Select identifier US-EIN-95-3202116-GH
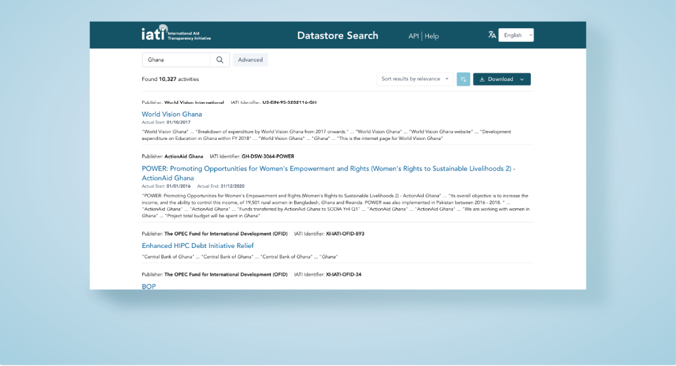676x366 pixels. pyautogui.click(x=290, y=103)
